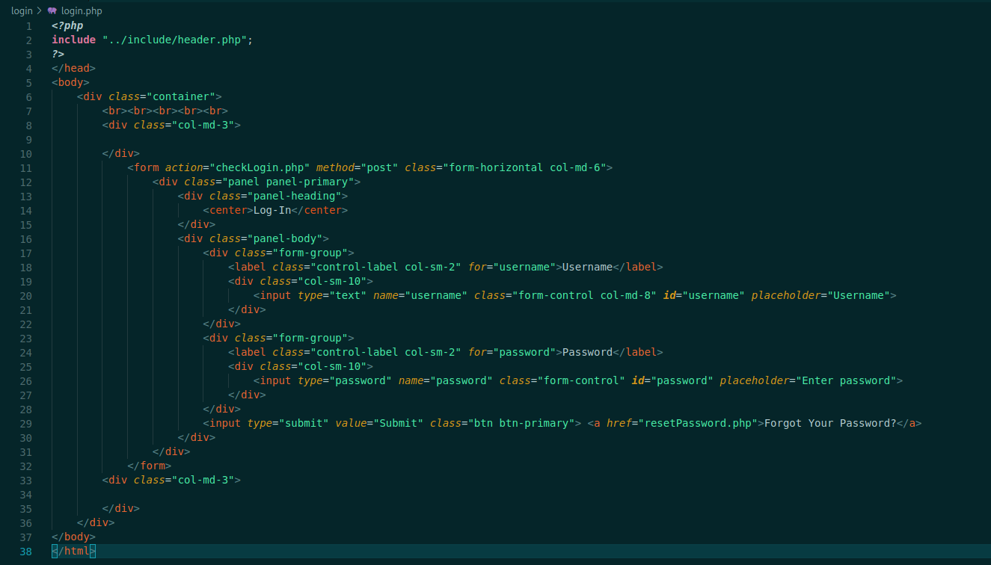Screen dimensions: 991x565
Task: Click the "resetPassword.php" href value
Action: click(x=698, y=423)
